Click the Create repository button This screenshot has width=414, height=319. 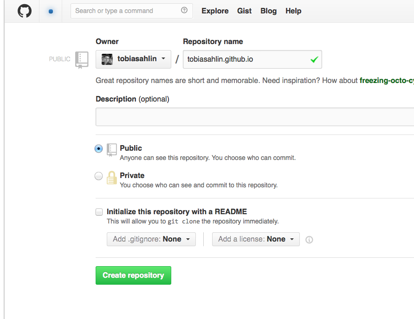tap(133, 275)
